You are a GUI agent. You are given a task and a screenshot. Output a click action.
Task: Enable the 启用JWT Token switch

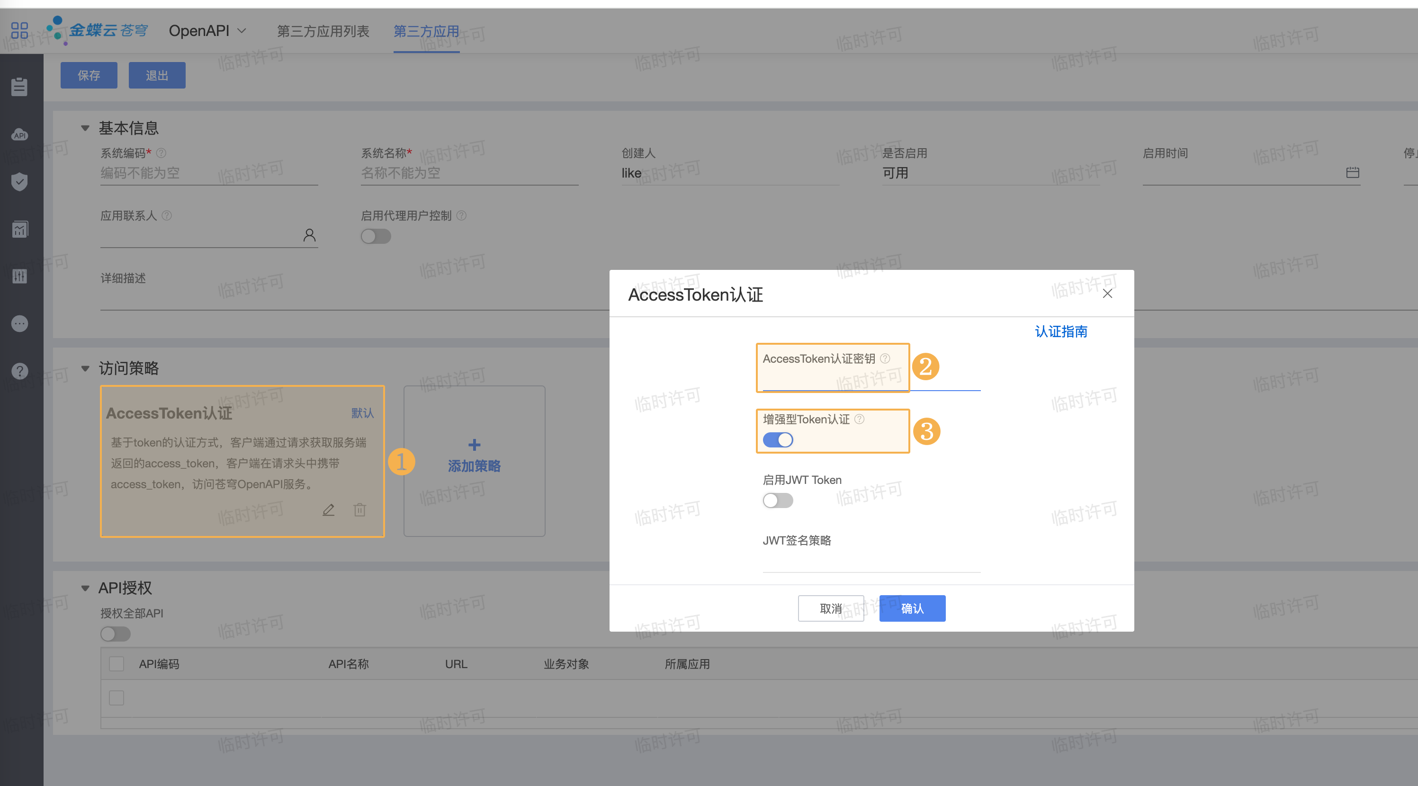click(777, 500)
